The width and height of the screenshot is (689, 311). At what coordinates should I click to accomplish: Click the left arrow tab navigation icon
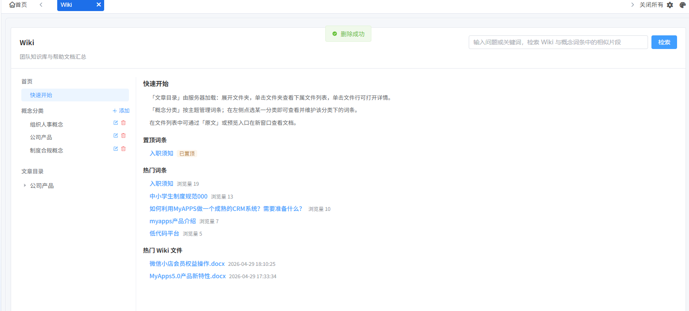click(41, 5)
